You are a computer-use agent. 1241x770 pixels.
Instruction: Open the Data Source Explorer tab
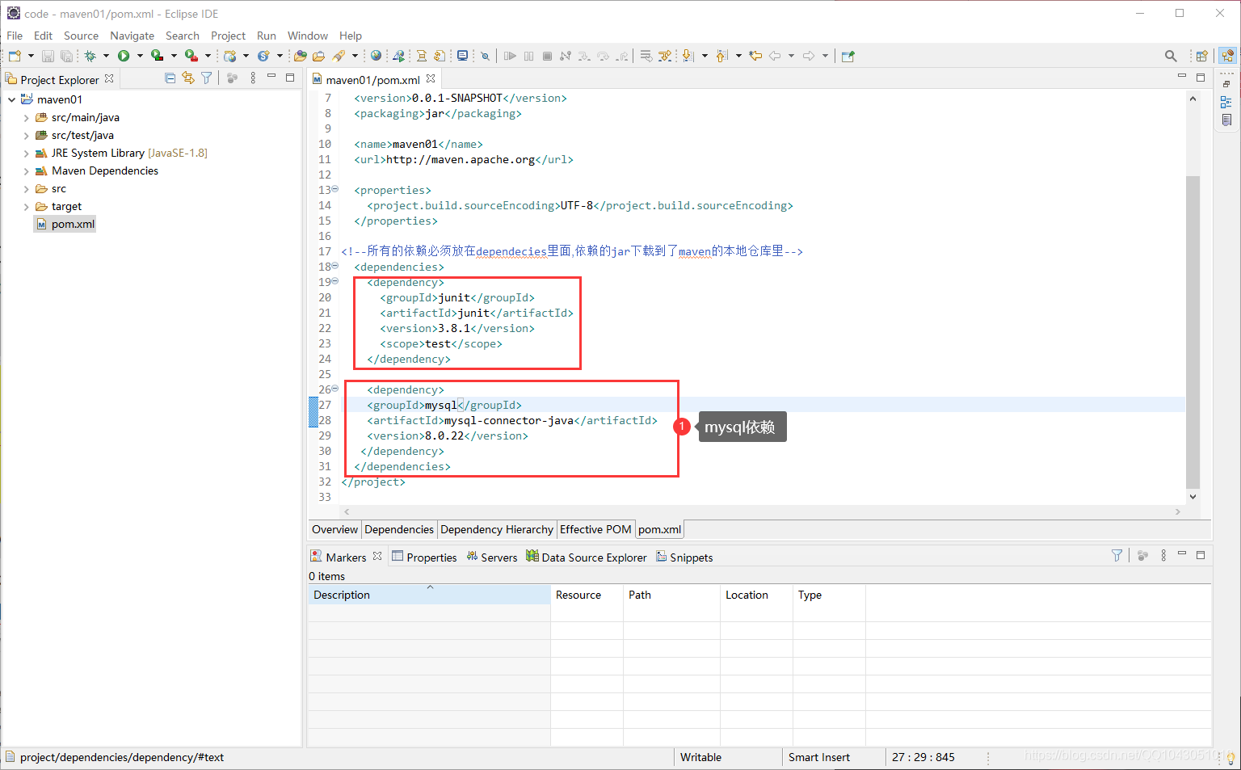tap(587, 558)
